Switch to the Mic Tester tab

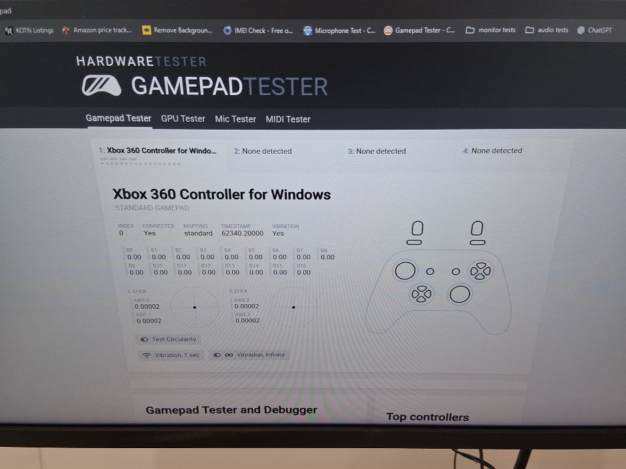tap(235, 119)
